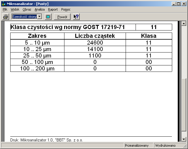Screen dimensions: 188x149
Task: Click the Mikroanalizator app icon in title bar
Action: (x=4, y=4)
